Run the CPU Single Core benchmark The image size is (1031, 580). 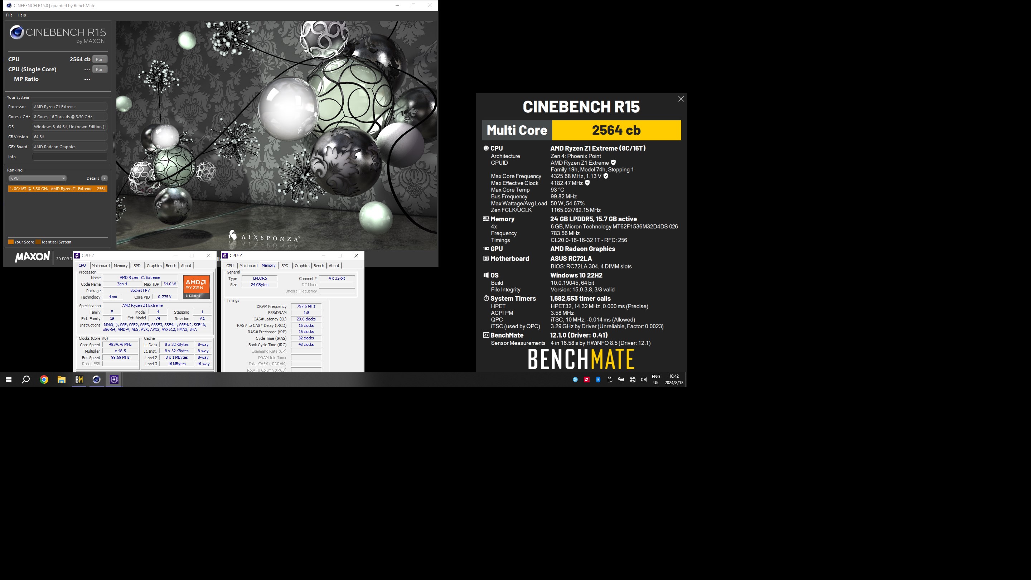pyautogui.click(x=100, y=69)
